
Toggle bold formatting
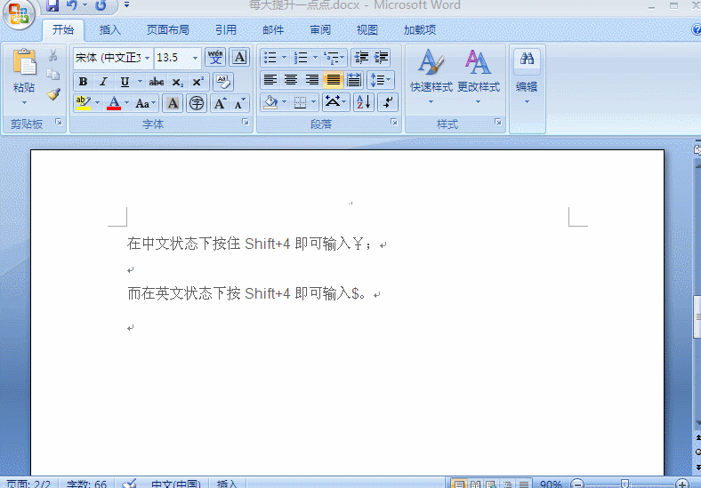(x=83, y=82)
